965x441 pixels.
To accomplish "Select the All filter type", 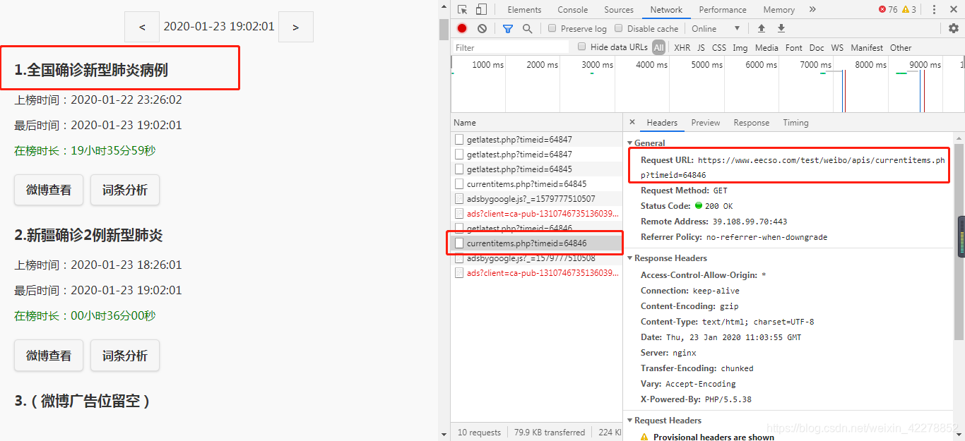I will pos(658,47).
